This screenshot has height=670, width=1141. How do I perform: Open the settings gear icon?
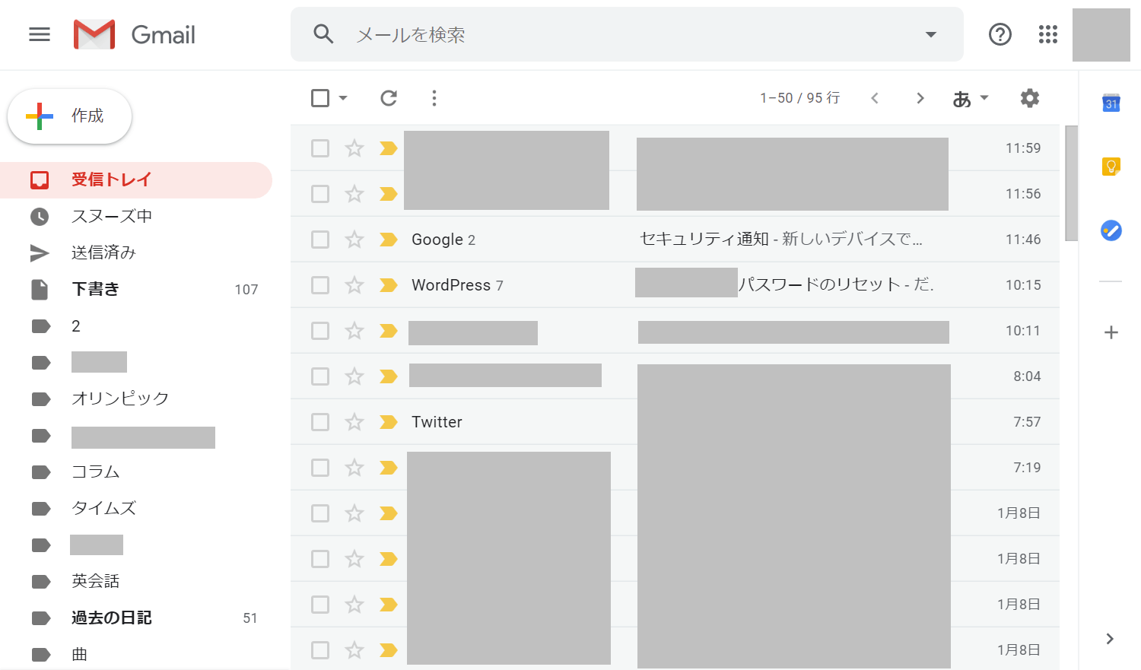click(1029, 98)
